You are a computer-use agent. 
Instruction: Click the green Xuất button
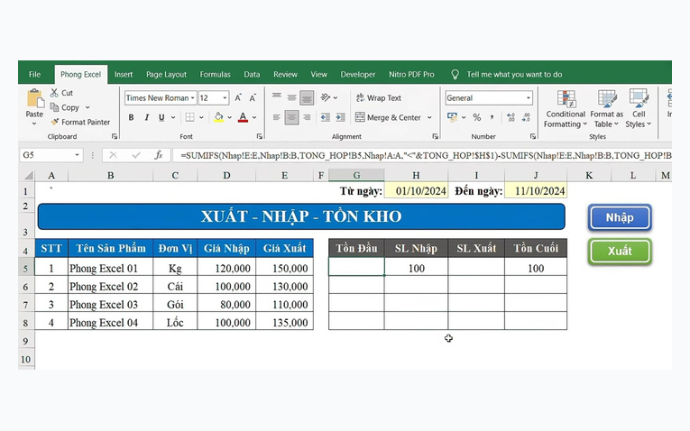[x=620, y=252]
